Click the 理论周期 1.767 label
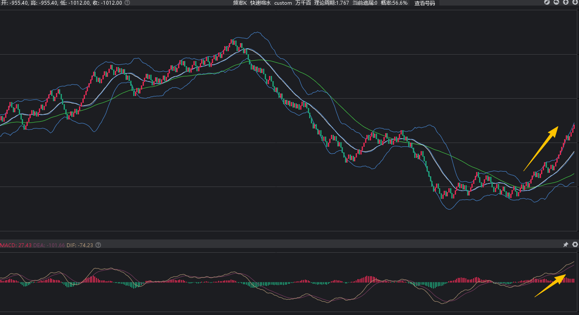Viewport: 579px width, 315px height. 331,3
